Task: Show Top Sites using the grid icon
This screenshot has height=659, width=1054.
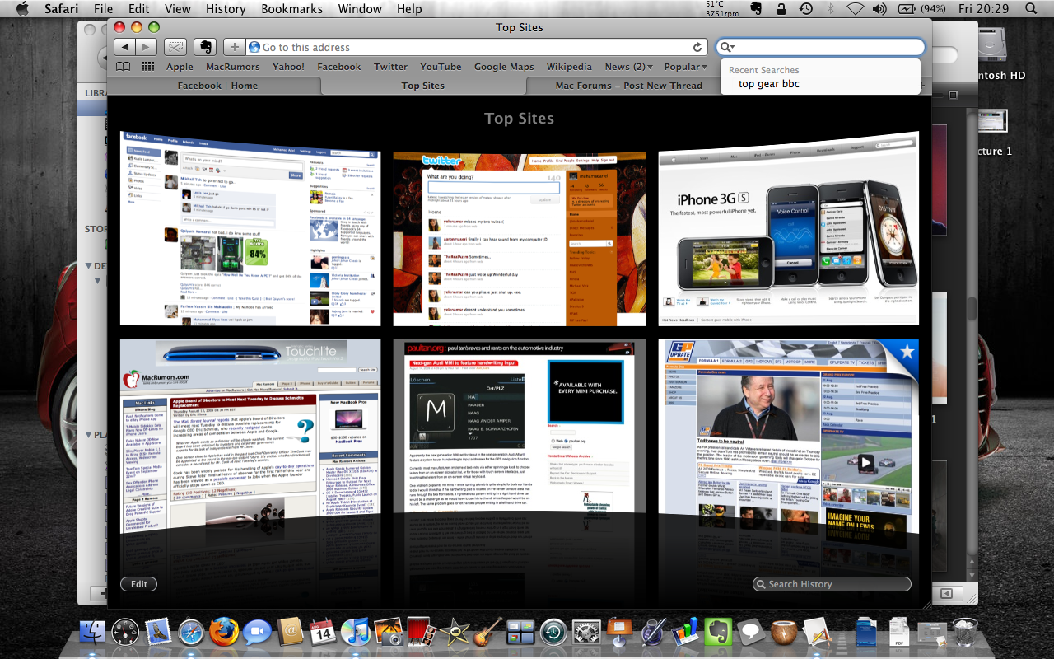Action: coord(148,67)
